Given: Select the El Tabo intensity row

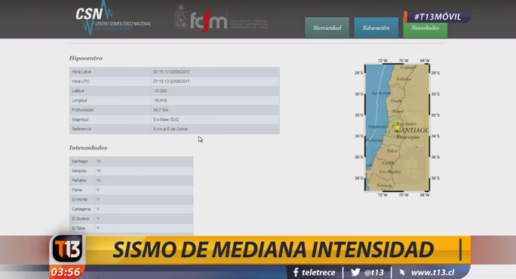Looking at the screenshot, I should [131, 228].
